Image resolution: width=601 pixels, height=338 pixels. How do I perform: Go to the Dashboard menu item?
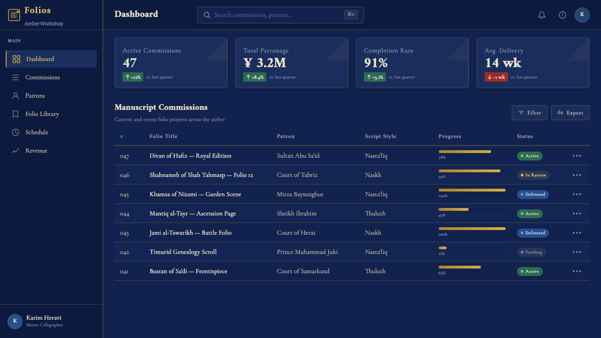[51, 59]
